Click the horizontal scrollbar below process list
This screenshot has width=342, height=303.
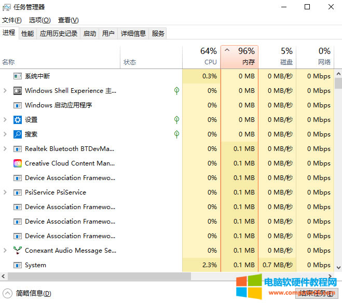click(104, 277)
